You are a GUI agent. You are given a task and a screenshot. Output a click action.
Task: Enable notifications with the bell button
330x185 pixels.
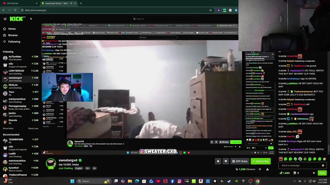tap(218, 161)
